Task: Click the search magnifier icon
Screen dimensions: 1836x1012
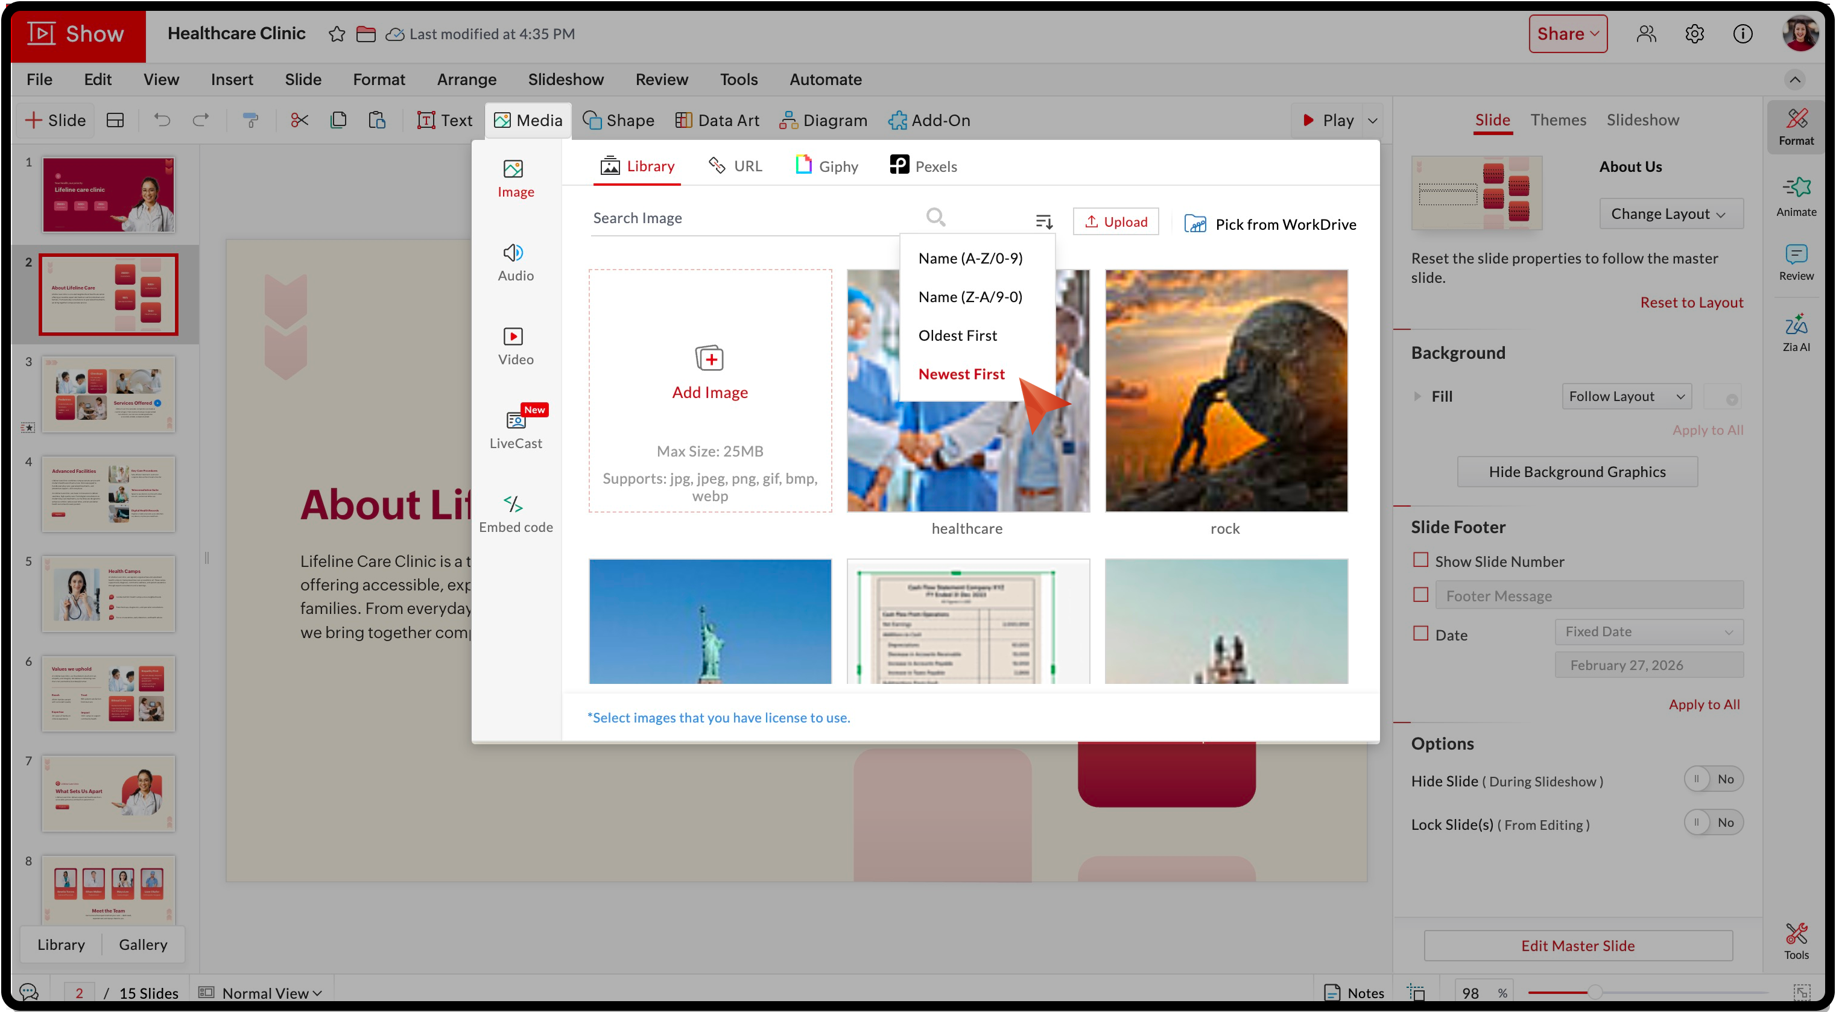Action: coord(935,217)
